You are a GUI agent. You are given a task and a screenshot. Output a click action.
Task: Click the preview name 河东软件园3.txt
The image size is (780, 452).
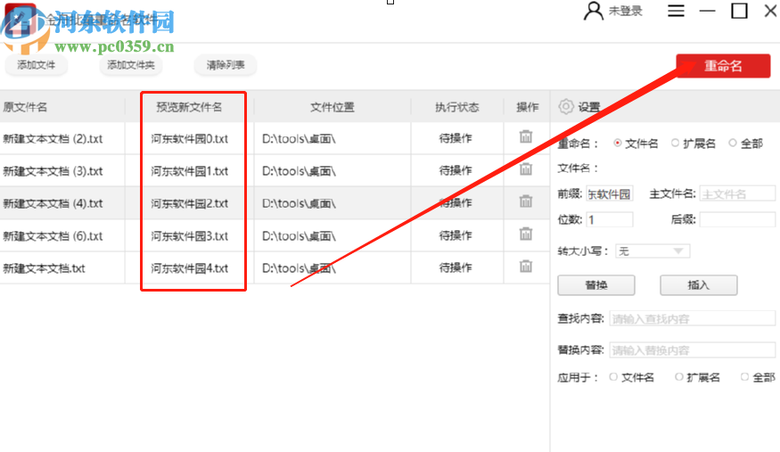coord(190,235)
